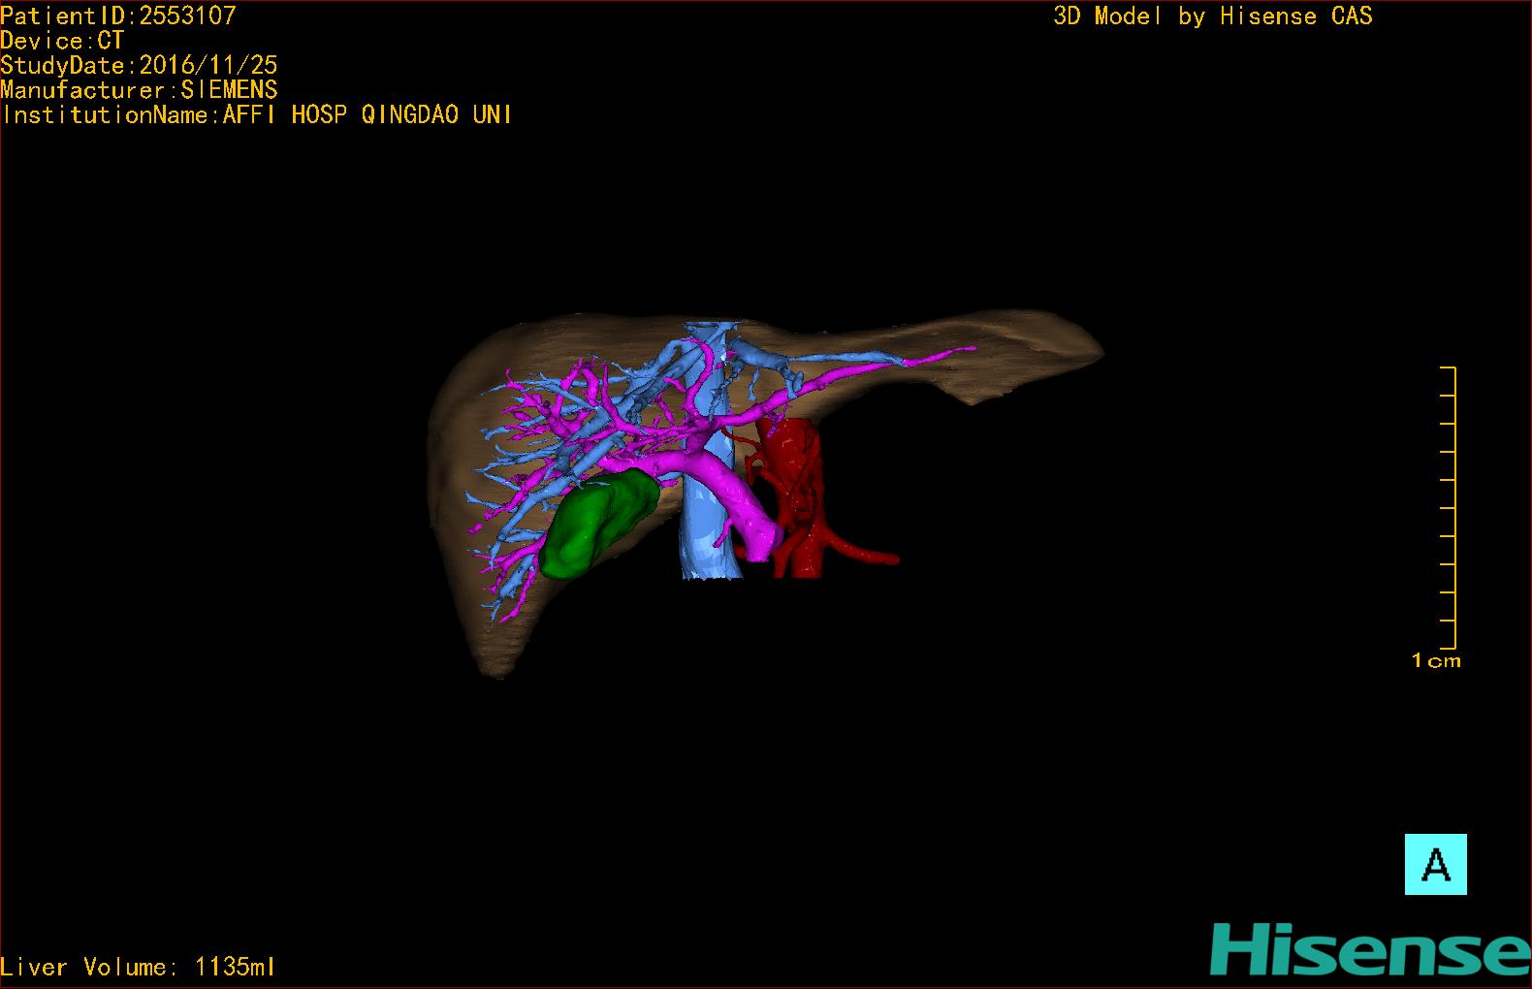Click the '1cm' scale label
The height and width of the screenshot is (989, 1532).
point(1436,661)
